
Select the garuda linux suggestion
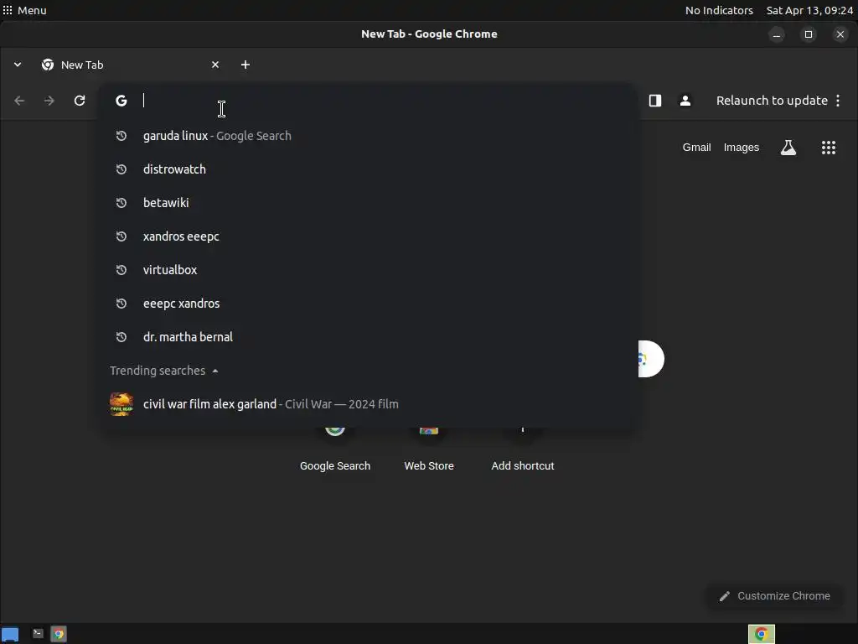368,136
